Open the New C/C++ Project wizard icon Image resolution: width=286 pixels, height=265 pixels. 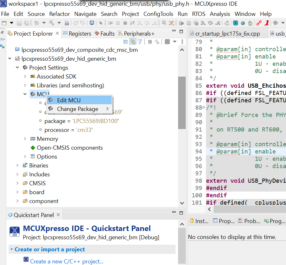pyautogui.click(x=4, y=23)
